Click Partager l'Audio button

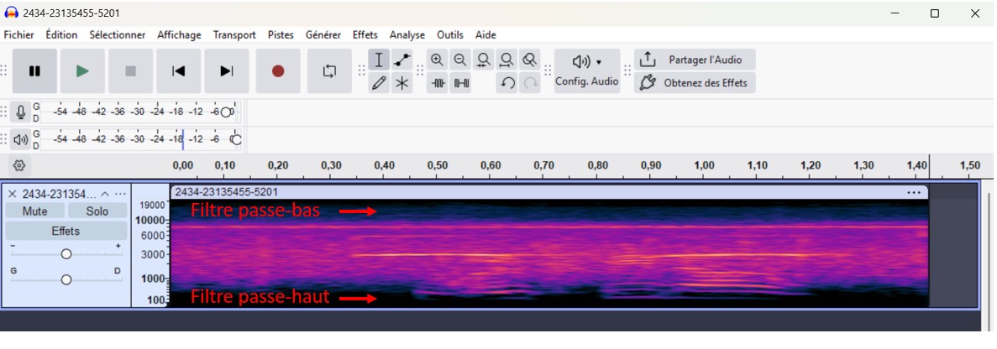click(x=695, y=60)
